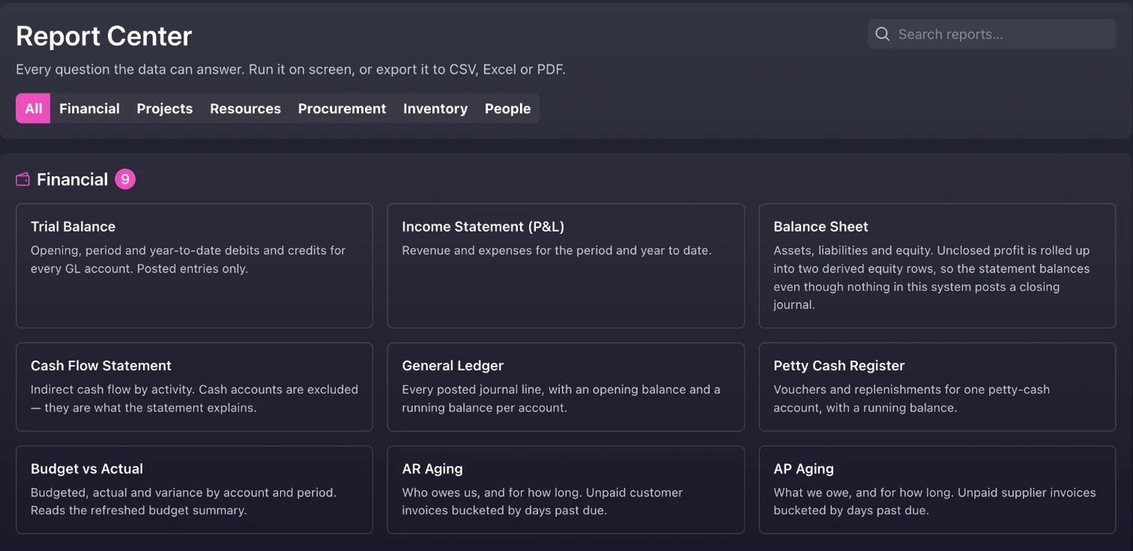Image resolution: width=1133 pixels, height=551 pixels.
Task: Show the People tab
Action: pos(507,109)
